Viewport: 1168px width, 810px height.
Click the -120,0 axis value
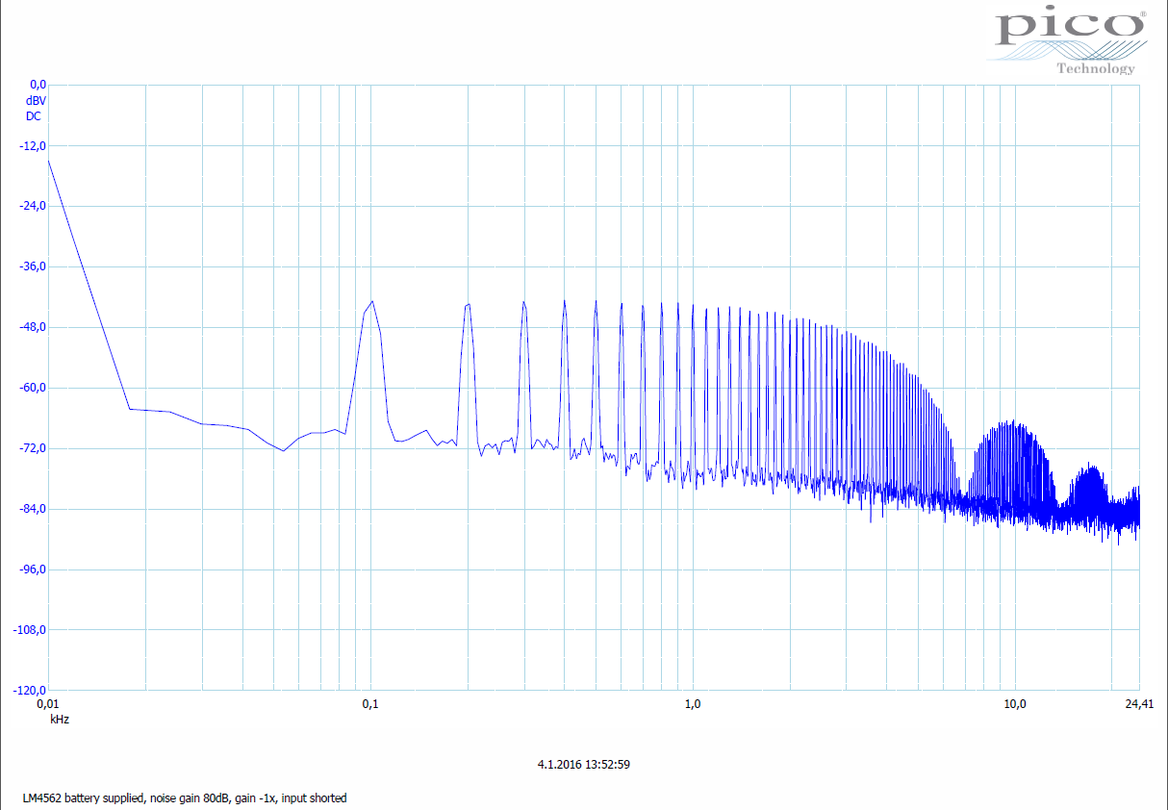(x=32, y=691)
